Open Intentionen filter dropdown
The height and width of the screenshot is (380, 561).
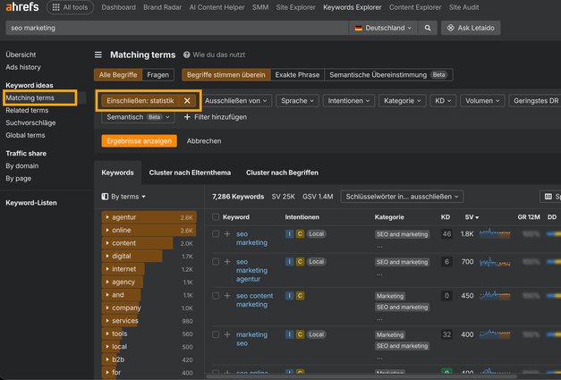[x=348, y=101]
